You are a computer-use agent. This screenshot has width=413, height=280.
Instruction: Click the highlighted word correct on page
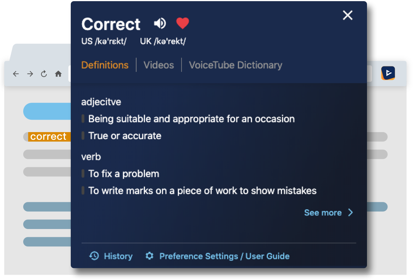[x=48, y=137]
